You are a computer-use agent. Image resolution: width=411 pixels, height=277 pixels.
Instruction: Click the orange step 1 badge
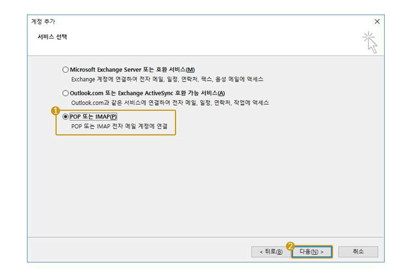click(56, 110)
